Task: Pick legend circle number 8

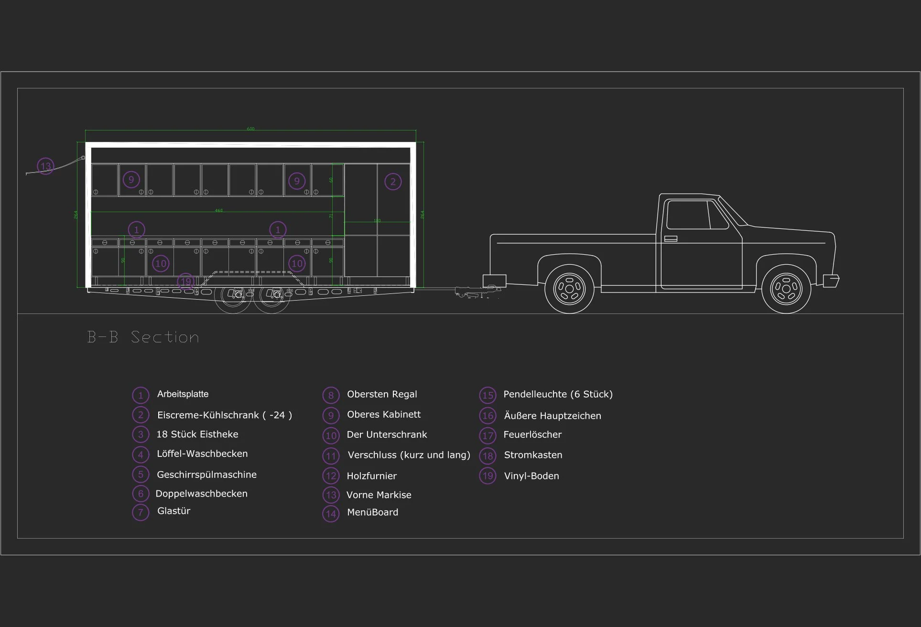Action: 331,395
